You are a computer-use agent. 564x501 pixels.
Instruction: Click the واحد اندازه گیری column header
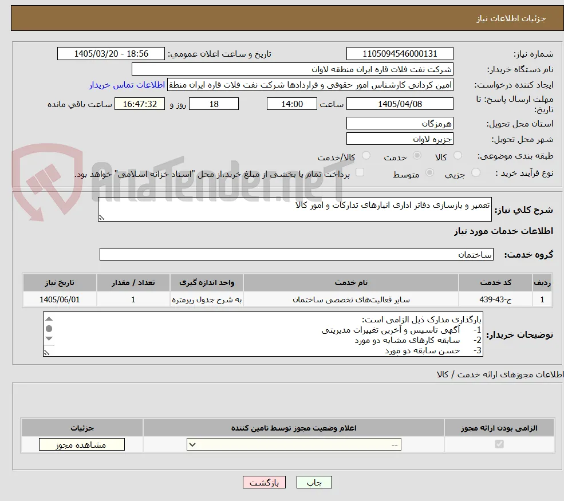[207, 283]
